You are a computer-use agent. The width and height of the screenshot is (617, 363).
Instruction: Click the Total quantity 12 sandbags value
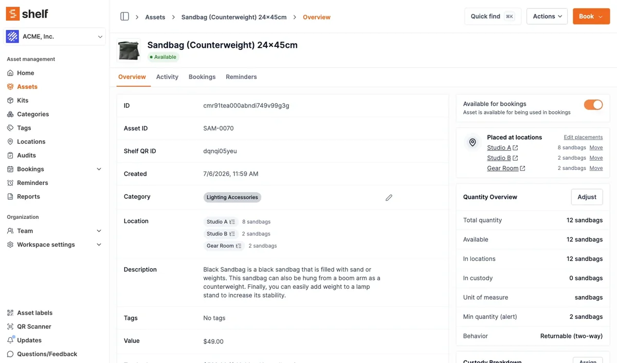click(x=585, y=220)
